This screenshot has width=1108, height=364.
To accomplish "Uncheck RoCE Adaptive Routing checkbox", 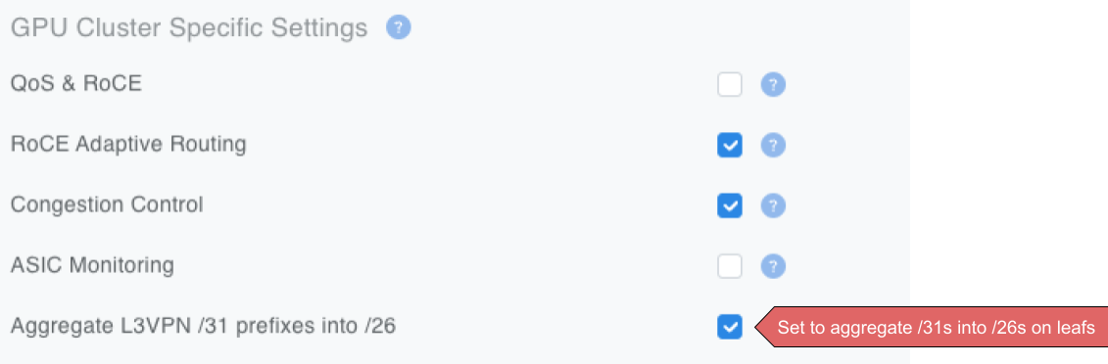I will pyautogui.click(x=730, y=146).
